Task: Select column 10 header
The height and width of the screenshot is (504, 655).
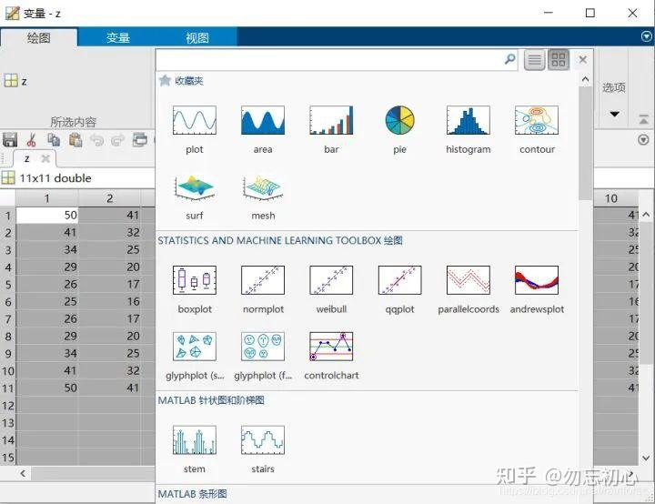Action: 611,198
